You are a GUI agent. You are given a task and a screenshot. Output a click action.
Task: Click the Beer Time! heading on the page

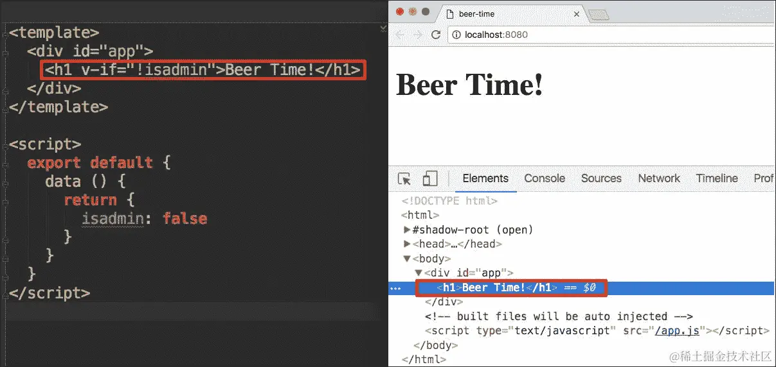pyautogui.click(x=470, y=84)
